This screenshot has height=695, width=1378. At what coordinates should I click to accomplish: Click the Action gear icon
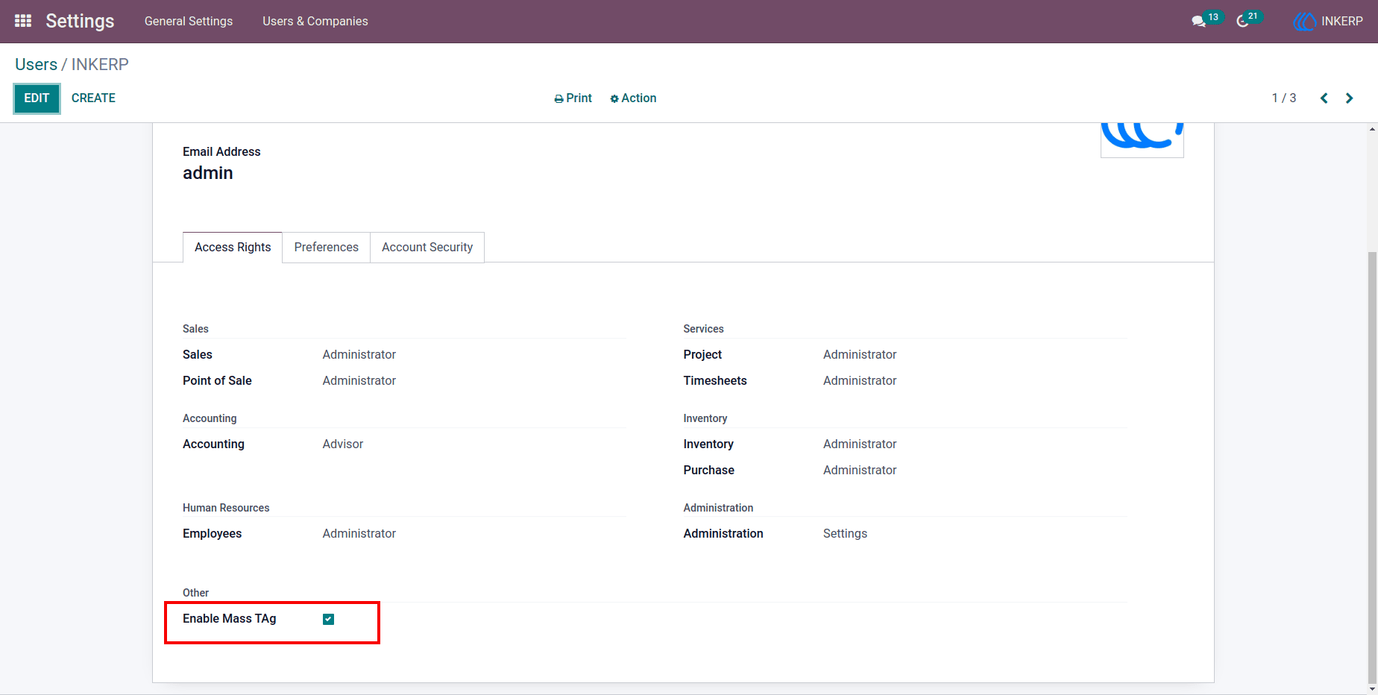[x=614, y=99]
